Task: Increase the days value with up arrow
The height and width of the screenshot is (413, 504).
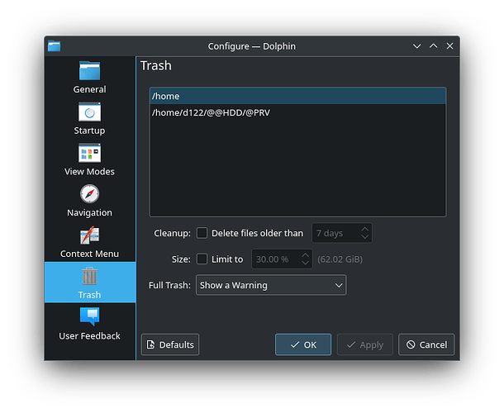Action: 365,229
